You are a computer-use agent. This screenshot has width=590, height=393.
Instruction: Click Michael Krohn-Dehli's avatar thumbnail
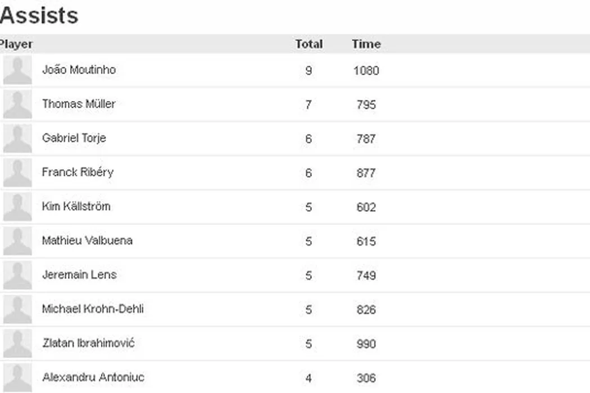tap(17, 310)
